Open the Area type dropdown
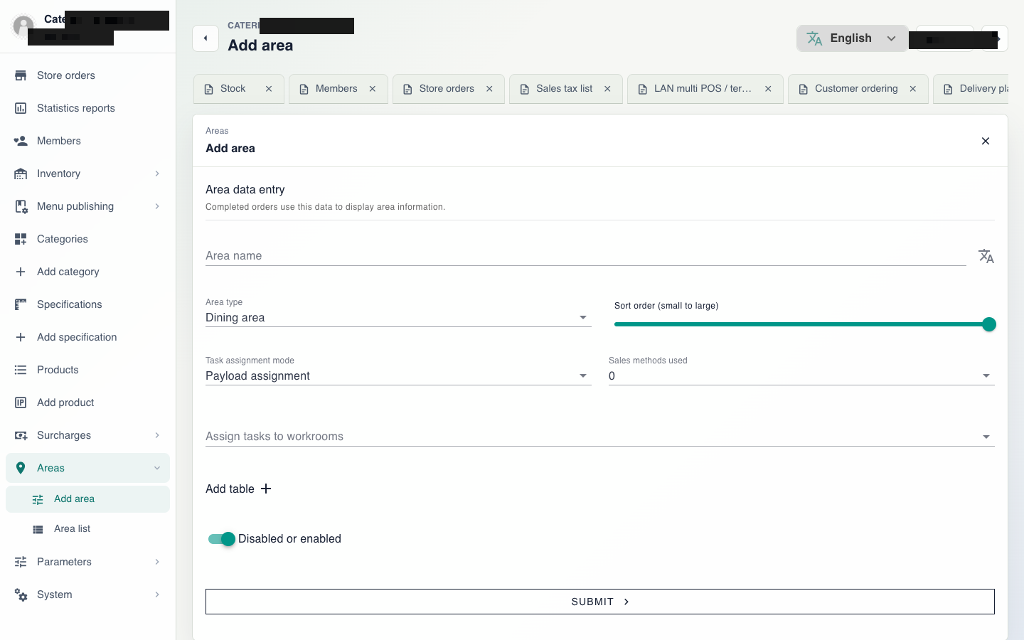 [x=398, y=317]
